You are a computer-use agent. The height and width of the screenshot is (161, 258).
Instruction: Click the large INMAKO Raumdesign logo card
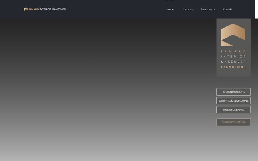click(234, 48)
